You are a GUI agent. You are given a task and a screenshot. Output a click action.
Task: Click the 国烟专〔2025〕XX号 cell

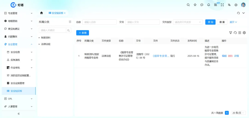[143, 56]
